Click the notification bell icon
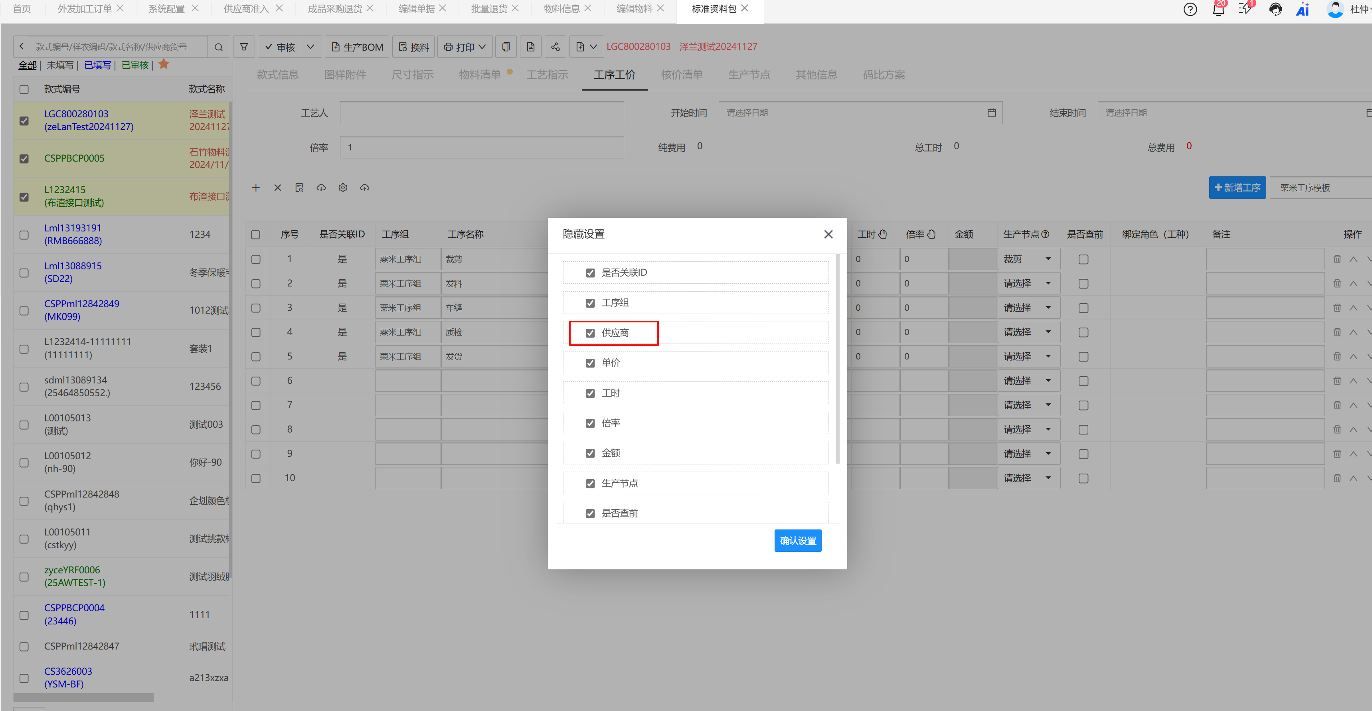 (1218, 10)
